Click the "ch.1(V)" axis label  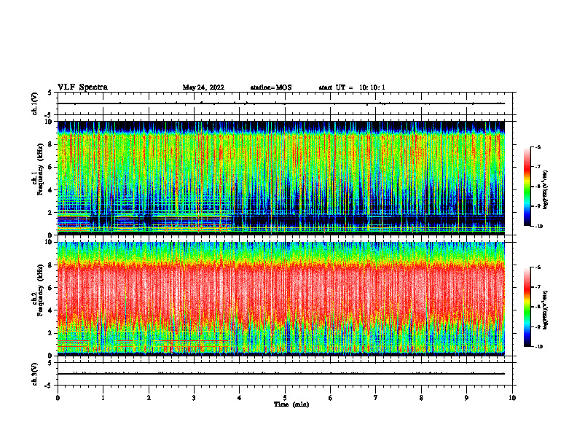click(35, 103)
